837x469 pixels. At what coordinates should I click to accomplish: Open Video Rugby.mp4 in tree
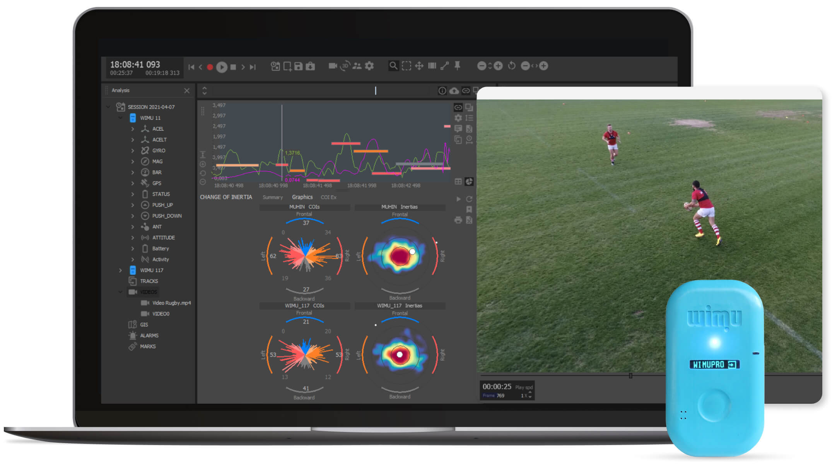(171, 303)
